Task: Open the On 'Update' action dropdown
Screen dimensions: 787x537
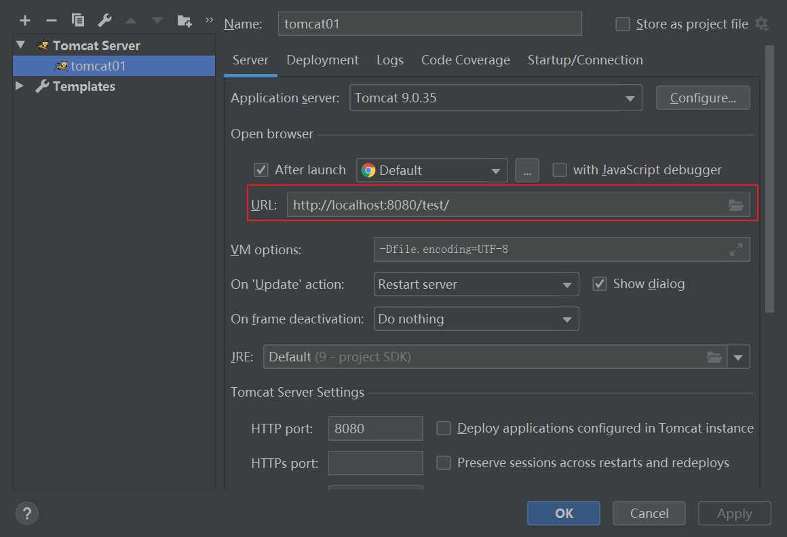Action: point(476,285)
